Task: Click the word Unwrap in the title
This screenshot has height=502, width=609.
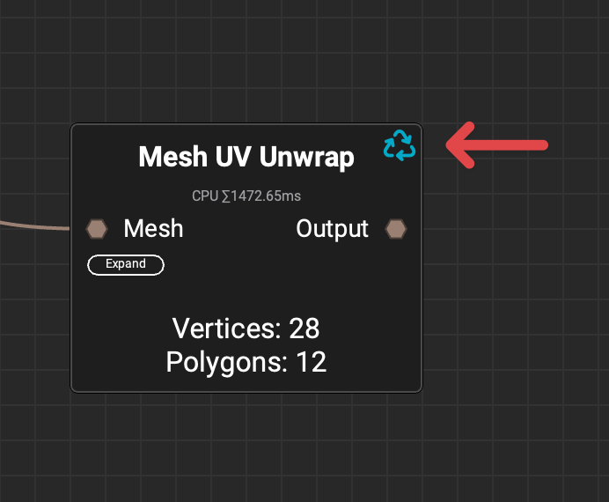Action: [307, 158]
